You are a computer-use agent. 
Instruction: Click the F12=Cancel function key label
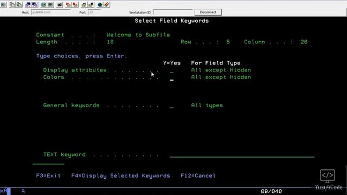198,175
